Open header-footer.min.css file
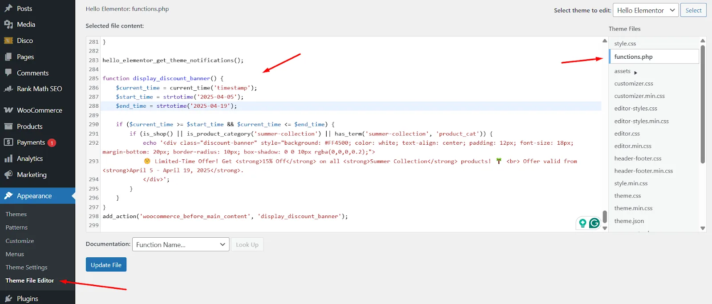Viewport: 712px width, 304px height. click(643, 171)
